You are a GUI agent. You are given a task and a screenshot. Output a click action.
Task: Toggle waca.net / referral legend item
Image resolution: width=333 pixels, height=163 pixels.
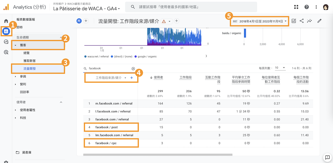[96, 57]
